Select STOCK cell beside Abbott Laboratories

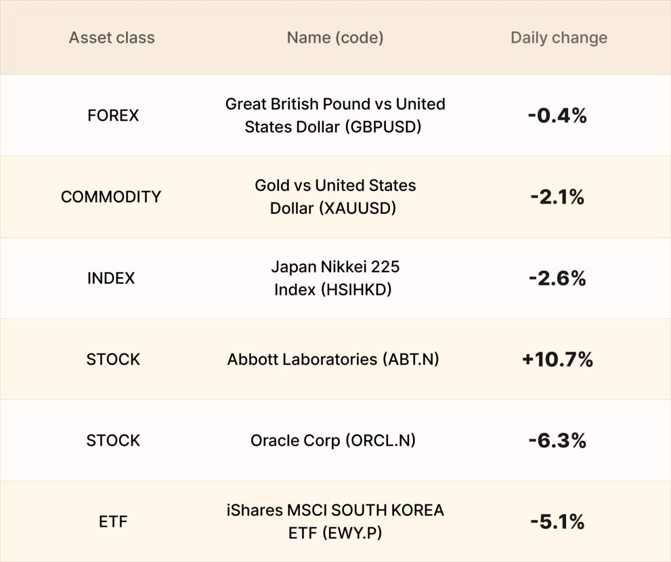[113, 359]
